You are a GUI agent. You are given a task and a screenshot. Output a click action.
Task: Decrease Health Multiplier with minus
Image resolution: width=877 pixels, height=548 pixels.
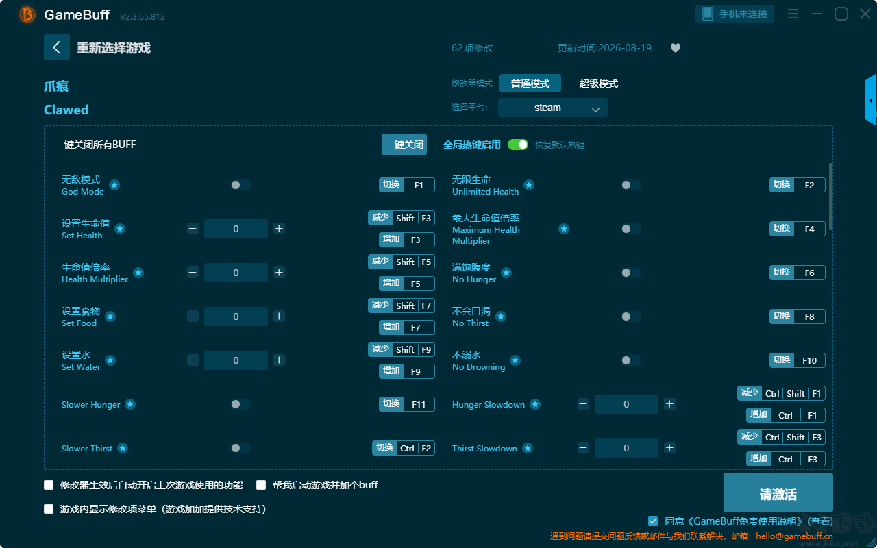coord(193,273)
